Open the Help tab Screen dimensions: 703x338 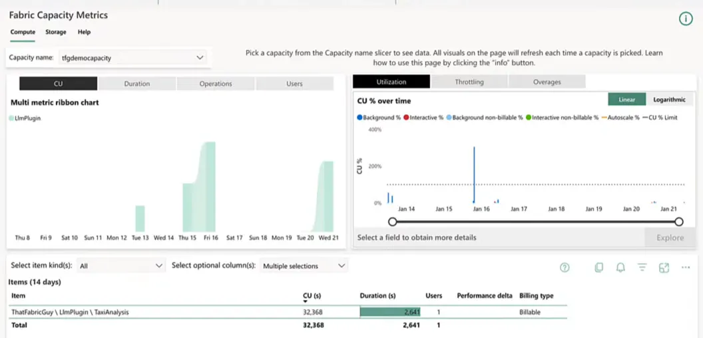[84, 32]
